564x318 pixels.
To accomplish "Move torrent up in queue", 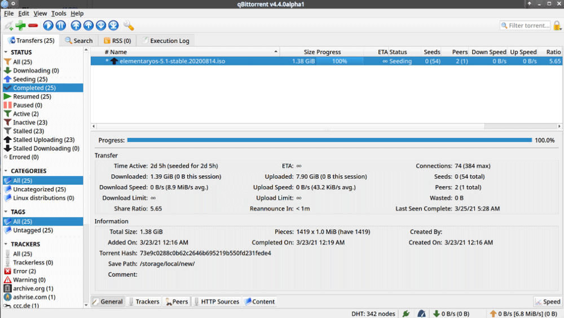I will coord(89,25).
